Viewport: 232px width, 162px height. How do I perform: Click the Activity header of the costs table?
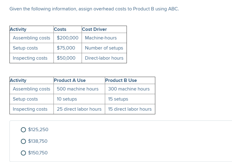tap(31, 29)
